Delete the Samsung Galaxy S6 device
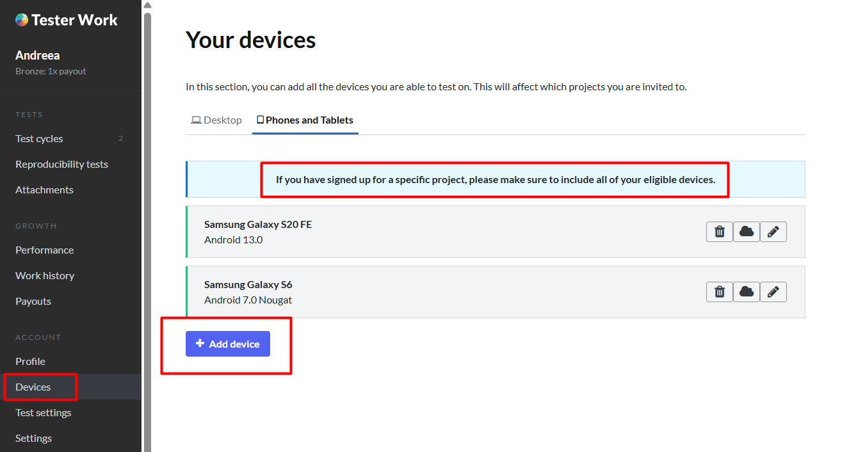This screenshot has height=452, width=856. pos(720,292)
